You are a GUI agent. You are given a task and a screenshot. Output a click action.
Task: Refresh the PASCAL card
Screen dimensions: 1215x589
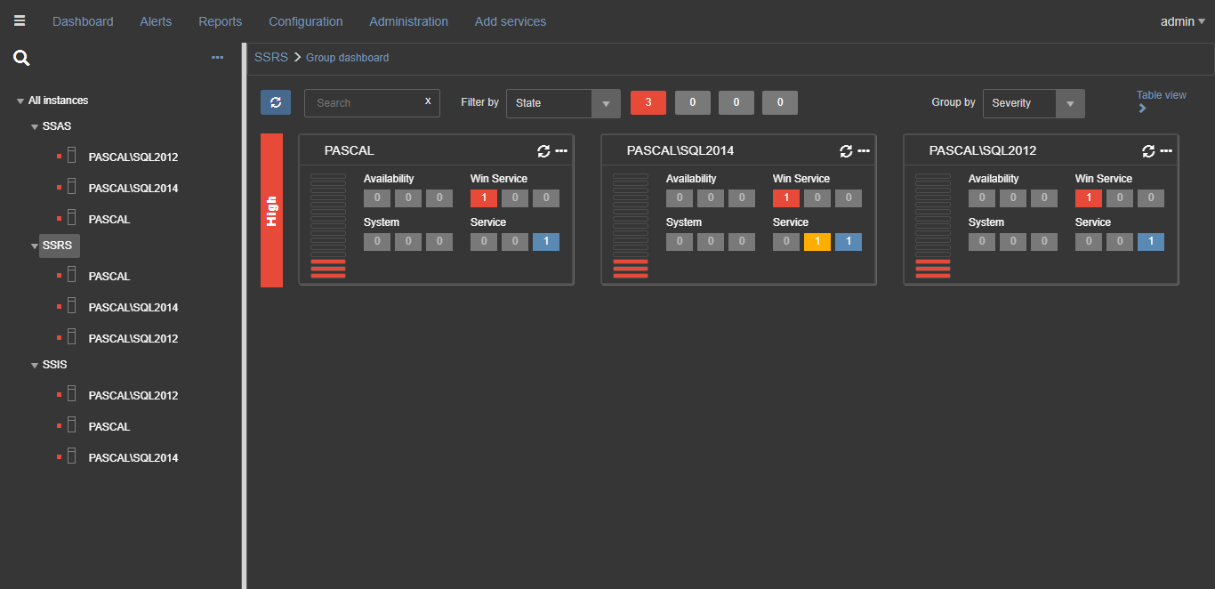(x=544, y=151)
